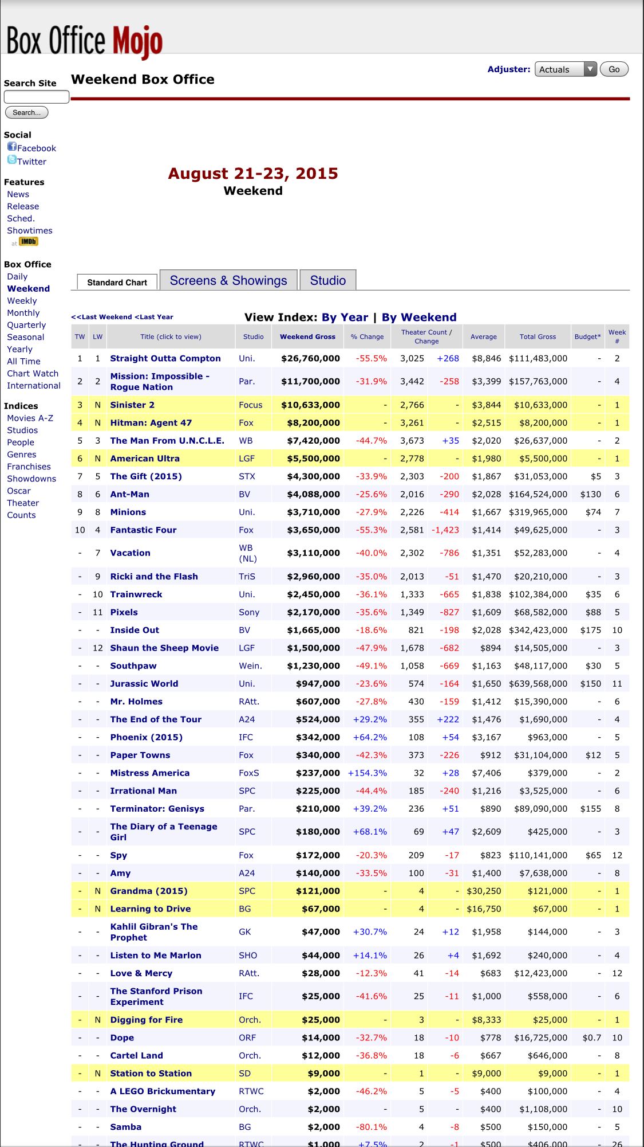The height and width of the screenshot is (1147, 644).
Task: Open Showdowns index link
Action: [31, 479]
